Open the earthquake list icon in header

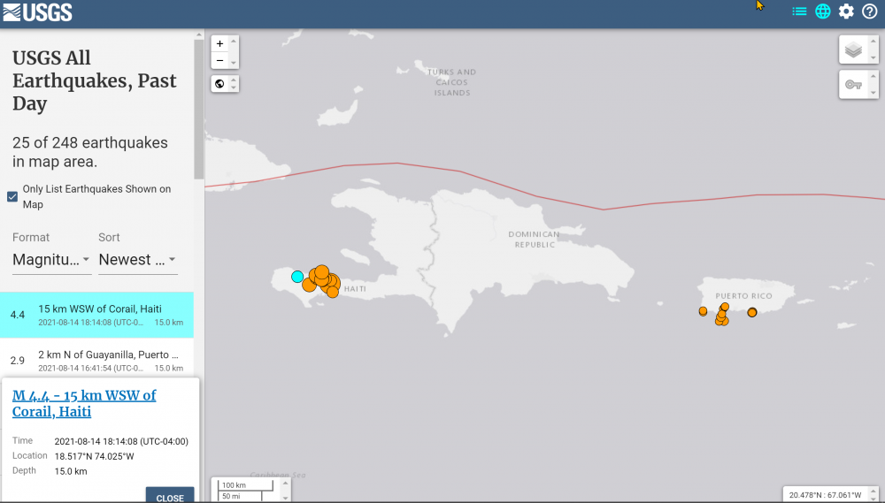tap(799, 11)
